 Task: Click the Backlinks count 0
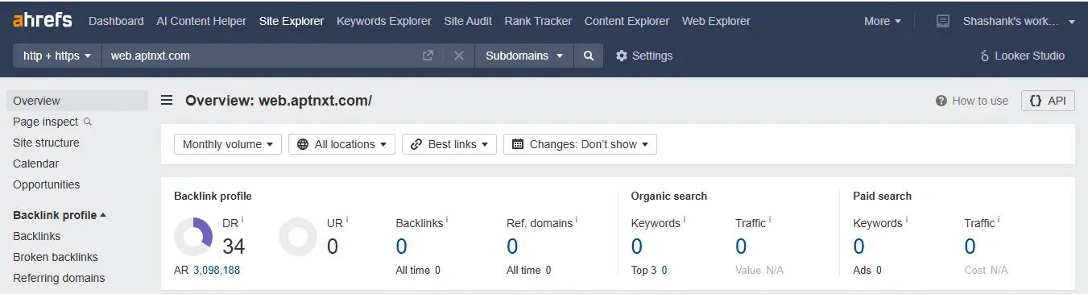401,246
